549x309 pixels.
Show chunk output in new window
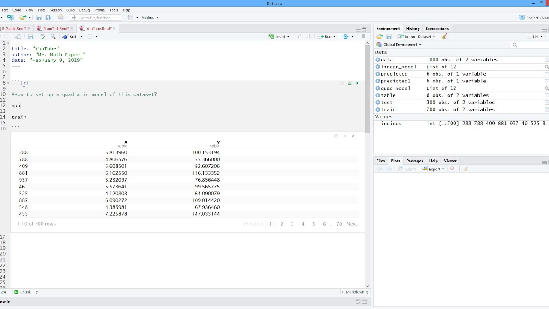(336, 136)
